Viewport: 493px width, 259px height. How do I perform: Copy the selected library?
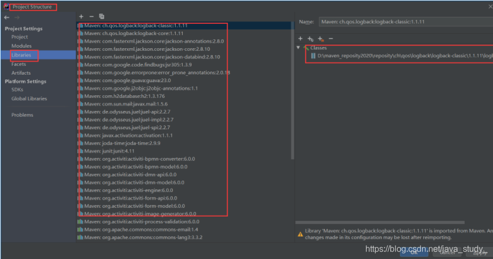coord(102,16)
